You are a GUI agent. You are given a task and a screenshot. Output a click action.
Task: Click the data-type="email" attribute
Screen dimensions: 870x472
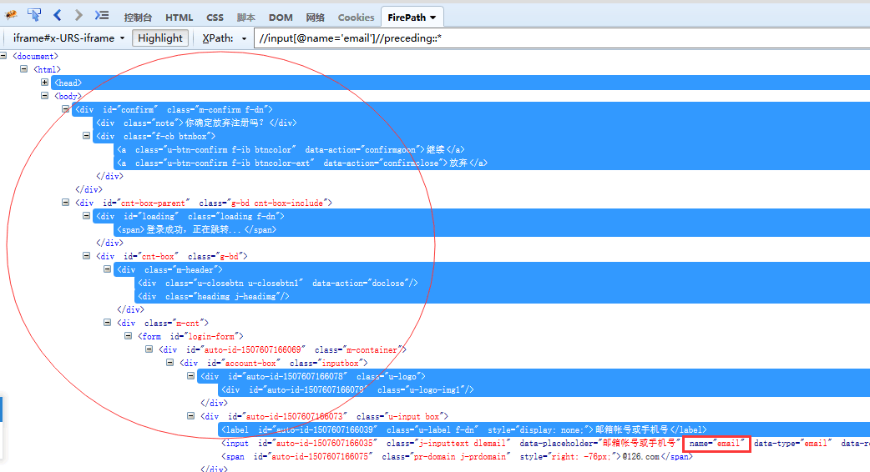click(x=793, y=443)
